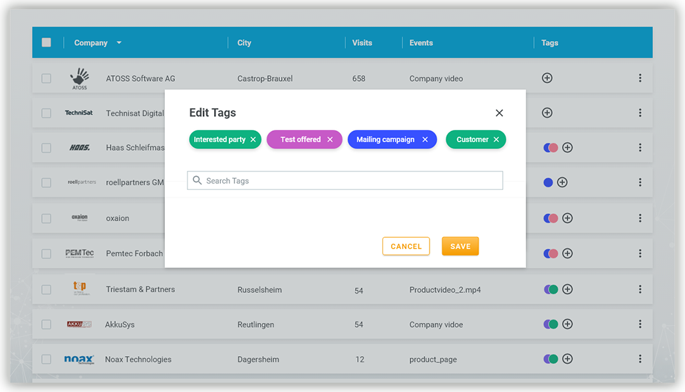685x392 pixels.
Task: Open more options for AkkuSys row
Action: pyautogui.click(x=640, y=324)
